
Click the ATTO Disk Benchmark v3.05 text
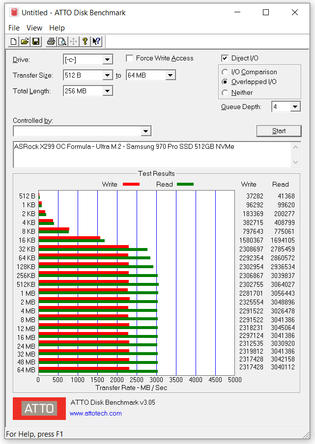[x=113, y=402]
